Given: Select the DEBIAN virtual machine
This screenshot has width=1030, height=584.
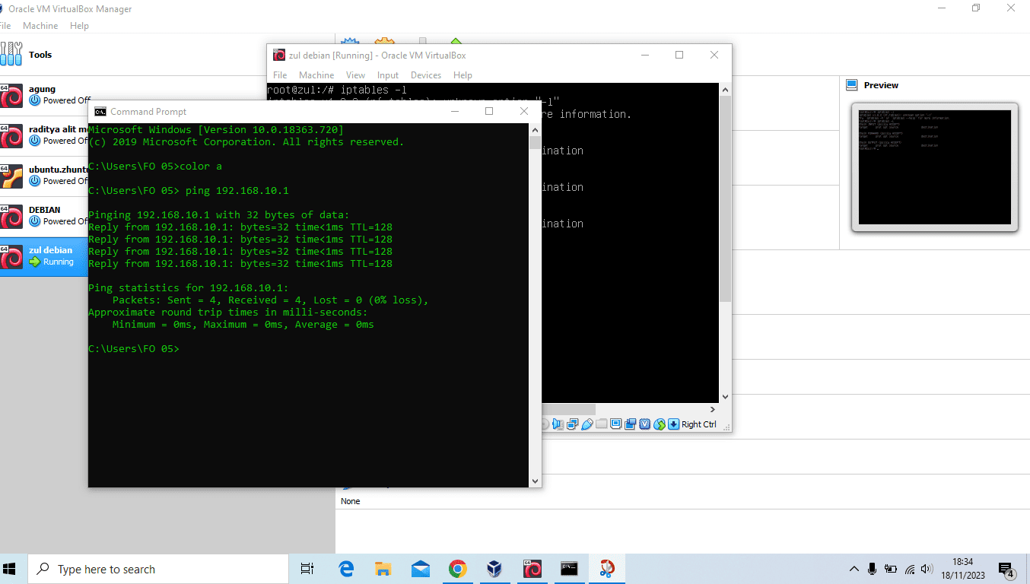Looking at the screenshot, I should [x=44, y=215].
